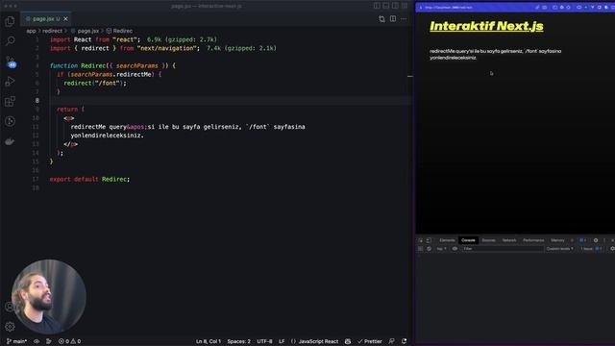Toggle the DevTools device toolbar icon

[x=429, y=240]
